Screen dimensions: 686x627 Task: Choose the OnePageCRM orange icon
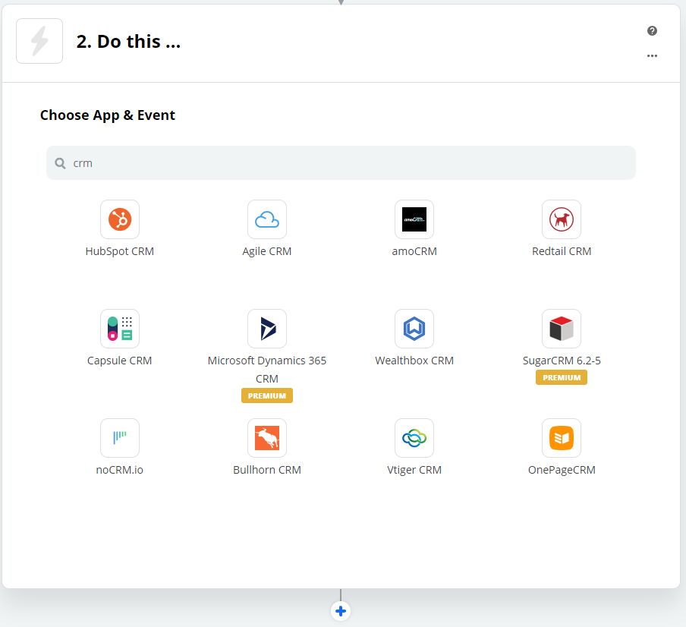click(x=562, y=437)
